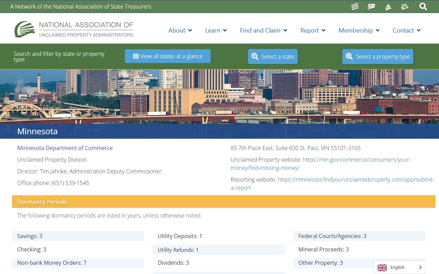Open Minnesota Department of Commerce link
Screen dimensions: 439x274
tap(65, 148)
